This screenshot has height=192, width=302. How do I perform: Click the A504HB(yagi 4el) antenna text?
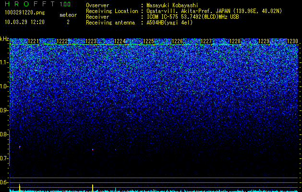169,23
